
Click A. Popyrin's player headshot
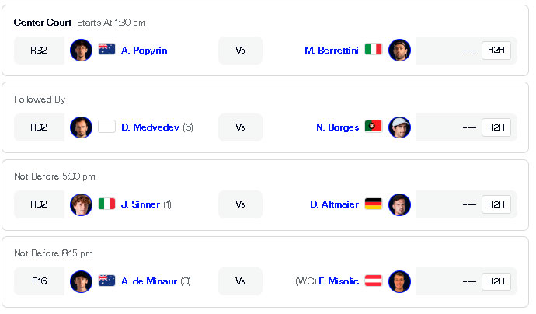click(81, 51)
